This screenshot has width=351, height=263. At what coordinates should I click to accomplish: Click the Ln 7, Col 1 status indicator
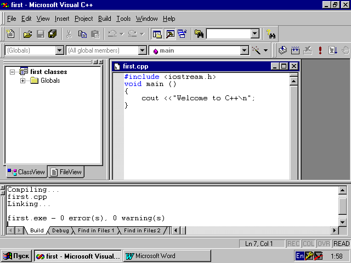(x=262, y=243)
